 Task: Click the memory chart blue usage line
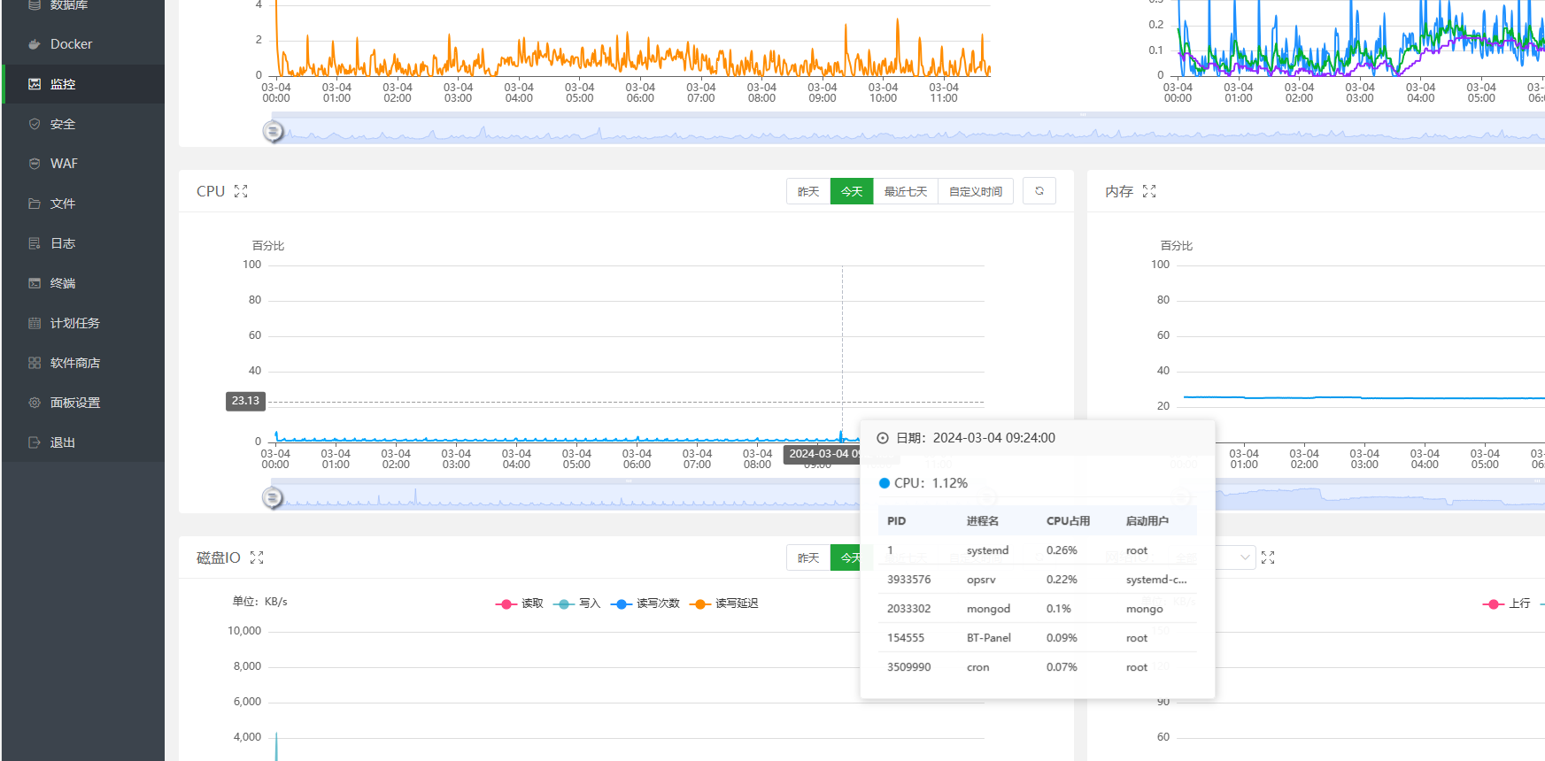1363,398
